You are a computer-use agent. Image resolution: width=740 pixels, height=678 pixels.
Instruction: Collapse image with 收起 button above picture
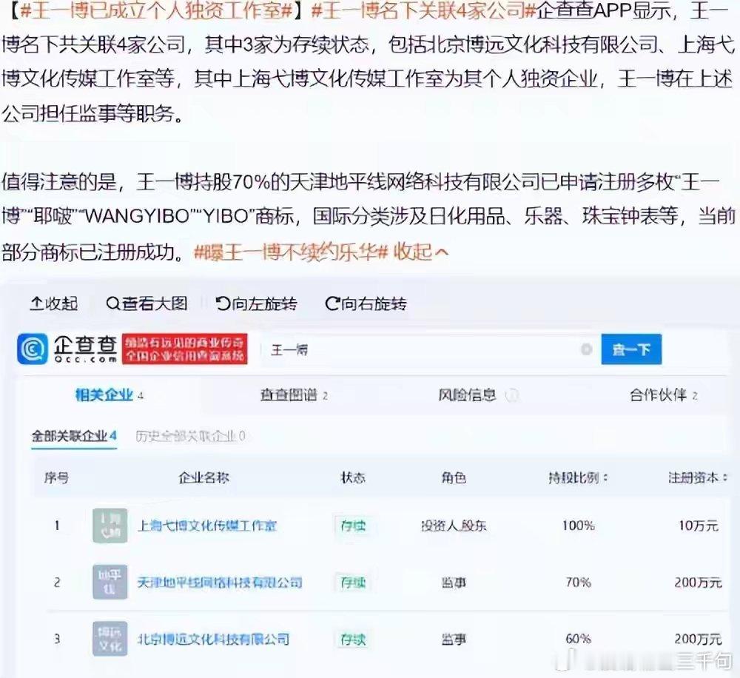tap(54, 303)
